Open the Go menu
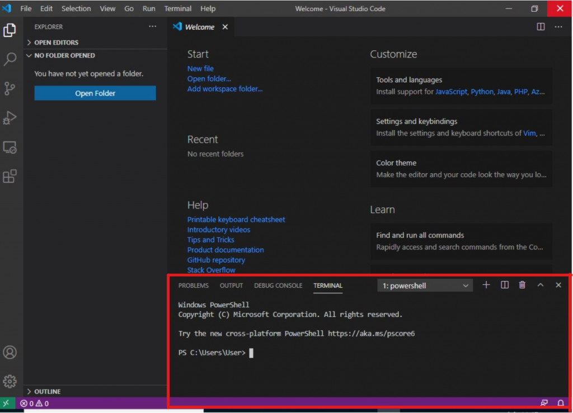The height and width of the screenshot is (413, 573). pyautogui.click(x=129, y=8)
